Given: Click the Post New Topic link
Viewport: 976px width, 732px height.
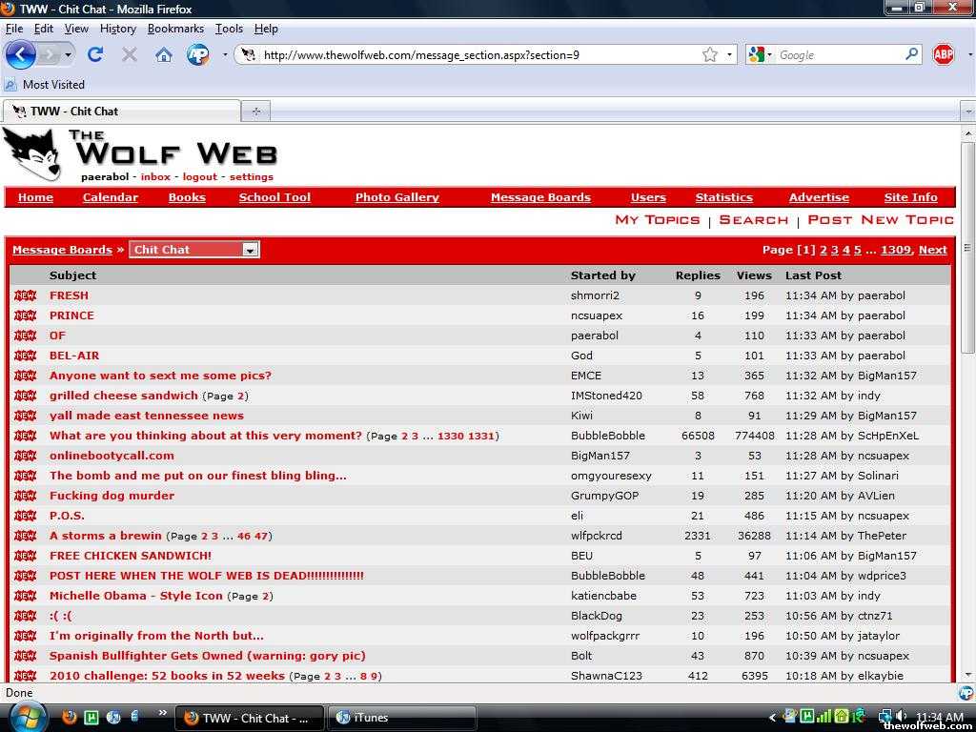Looking at the screenshot, I should click(x=880, y=220).
